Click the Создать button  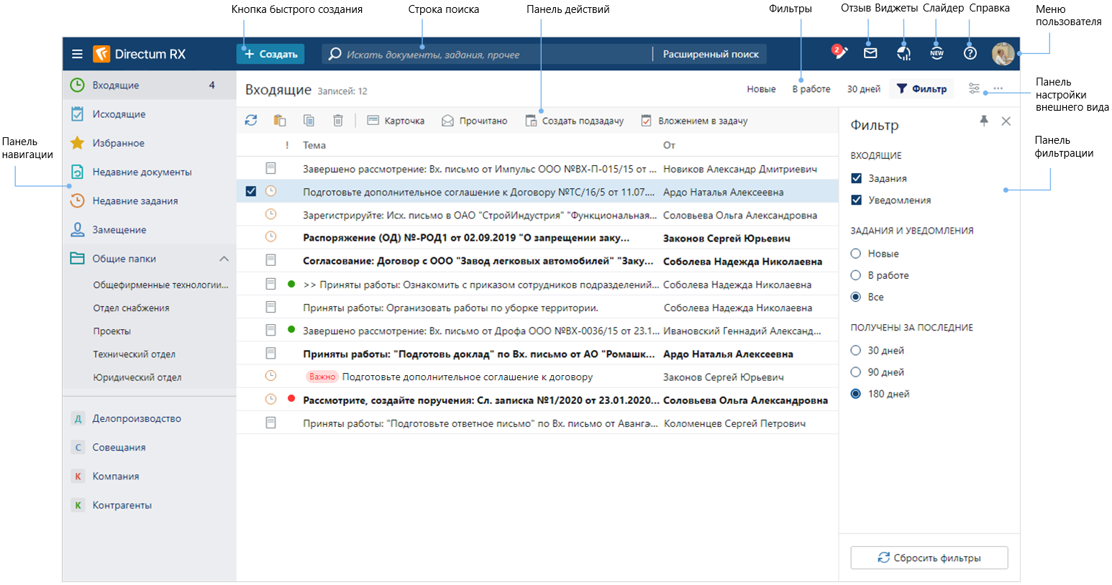coord(270,54)
